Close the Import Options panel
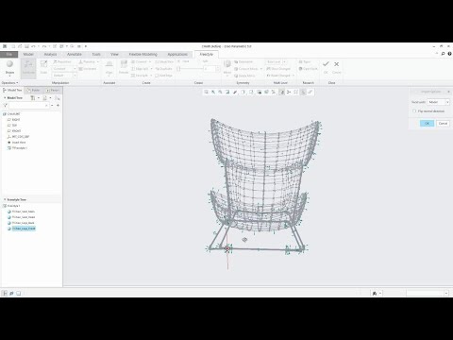Image resolution: width=453 pixels, height=340 pixels. (448, 92)
